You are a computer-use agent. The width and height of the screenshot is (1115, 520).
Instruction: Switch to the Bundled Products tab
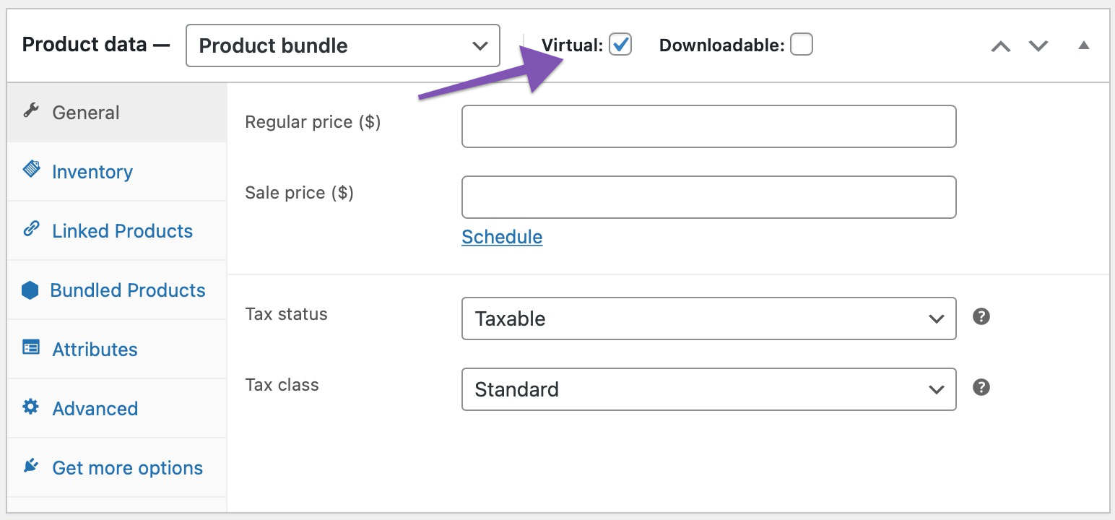[x=128, y=290]
